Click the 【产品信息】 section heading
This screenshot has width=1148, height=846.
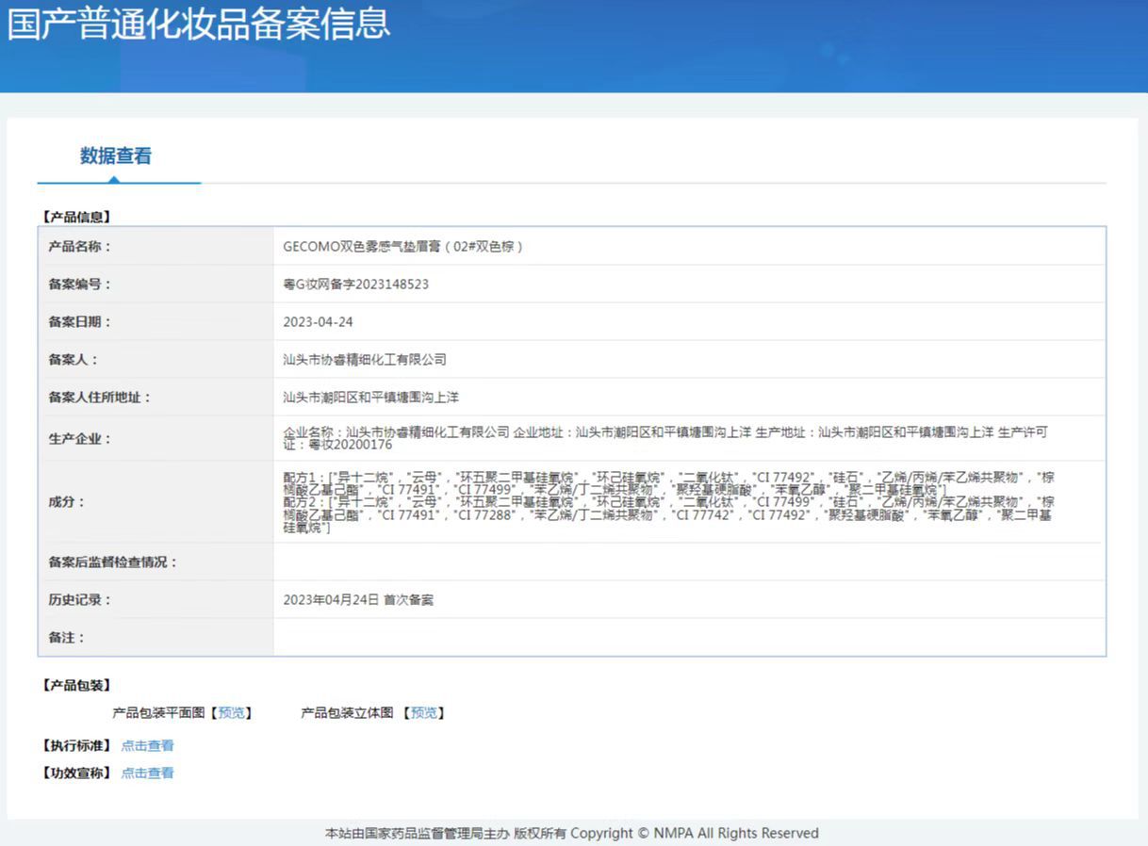click(x=75, y=217)
